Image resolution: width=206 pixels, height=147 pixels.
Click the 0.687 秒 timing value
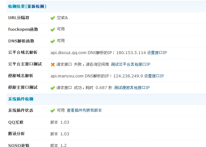pos(104,87)
